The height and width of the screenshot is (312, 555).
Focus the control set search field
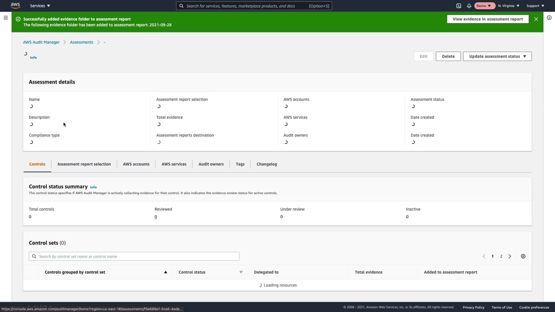(x=134, y=257)
